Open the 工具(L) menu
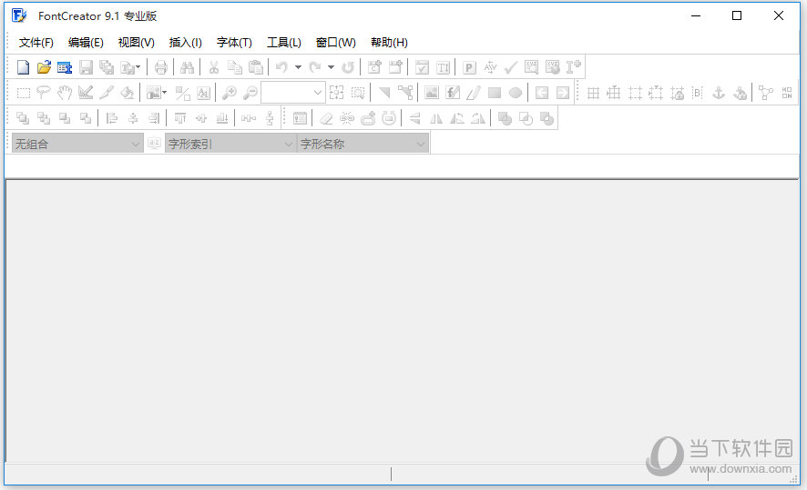The width and height of the screenshot is (807, 490). 283,42
